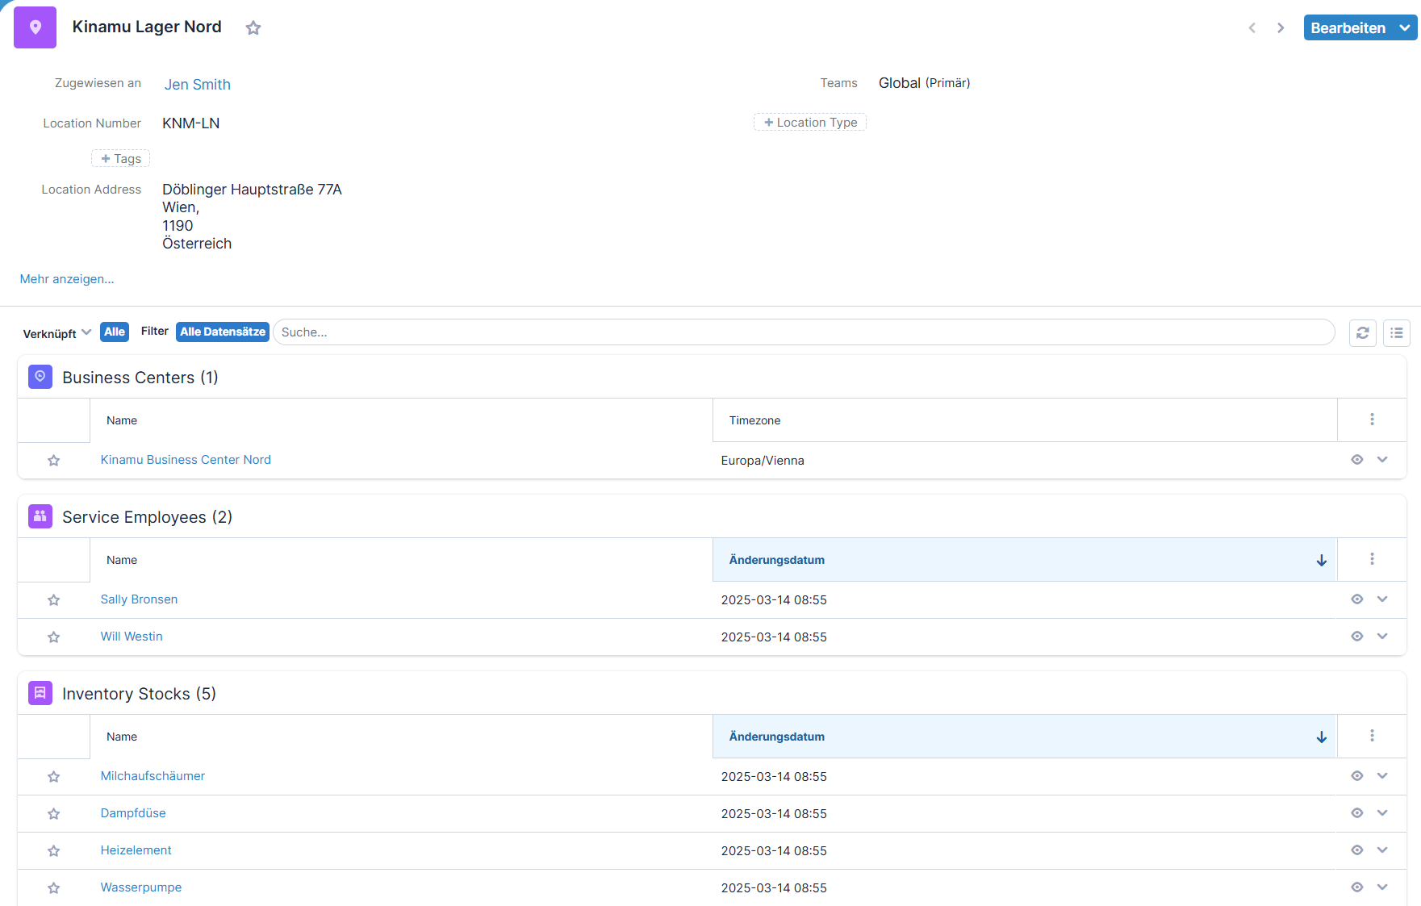Favorite Kinamu Business Center Nord row
1421x906 pixels.
[54, 461]
